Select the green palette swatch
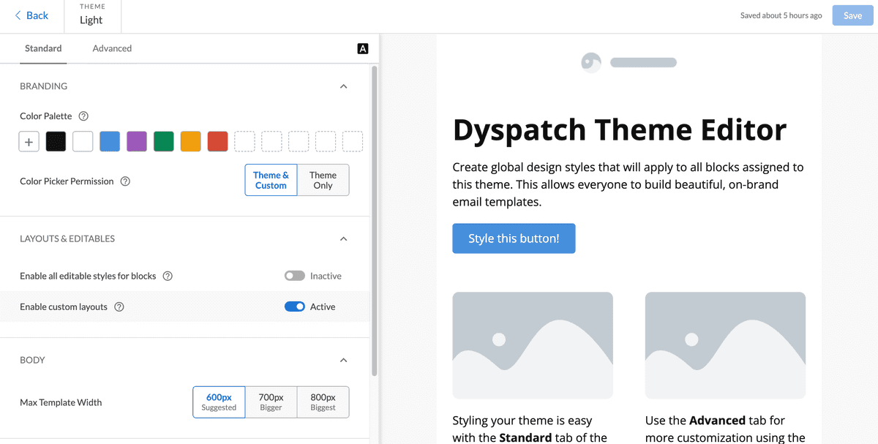Viewport: 878px width, 444px height. pos(164,142)
